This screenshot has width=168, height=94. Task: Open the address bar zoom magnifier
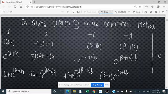pyautogui.click(x=135, y=7)
